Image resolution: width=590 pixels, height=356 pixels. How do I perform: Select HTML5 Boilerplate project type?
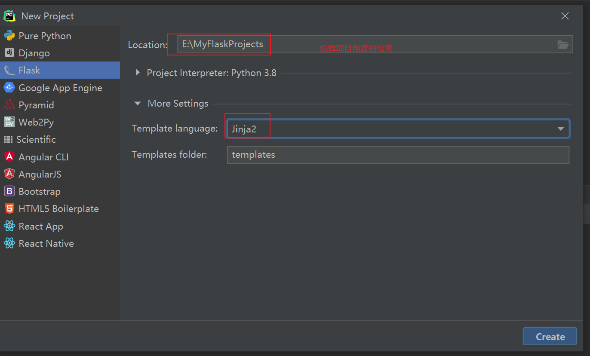point(60,209)
